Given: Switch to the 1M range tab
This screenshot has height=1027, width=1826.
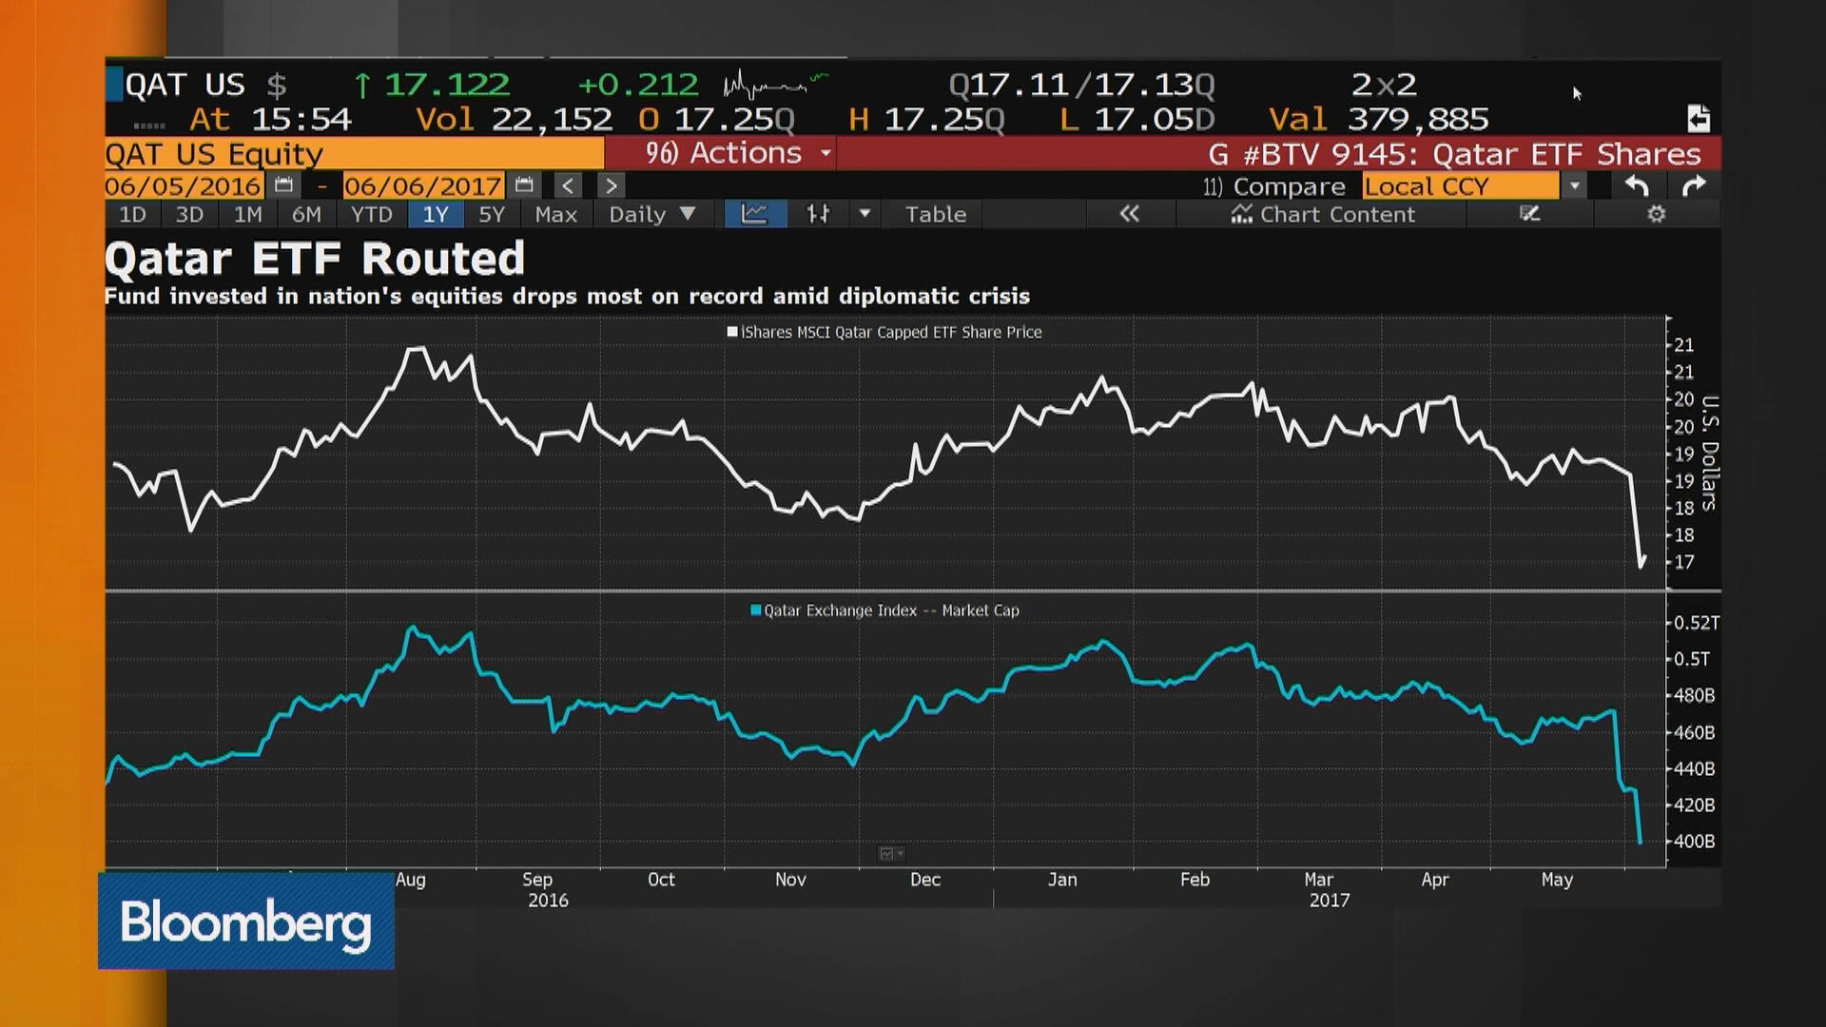Looking at the screenshot, I should point(247,214).
